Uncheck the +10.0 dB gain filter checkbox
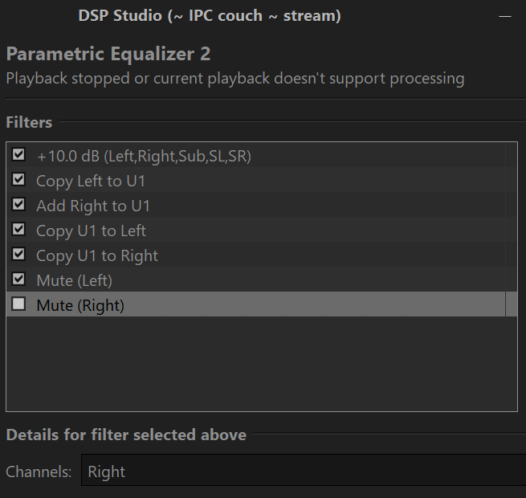 click(18, 155)
